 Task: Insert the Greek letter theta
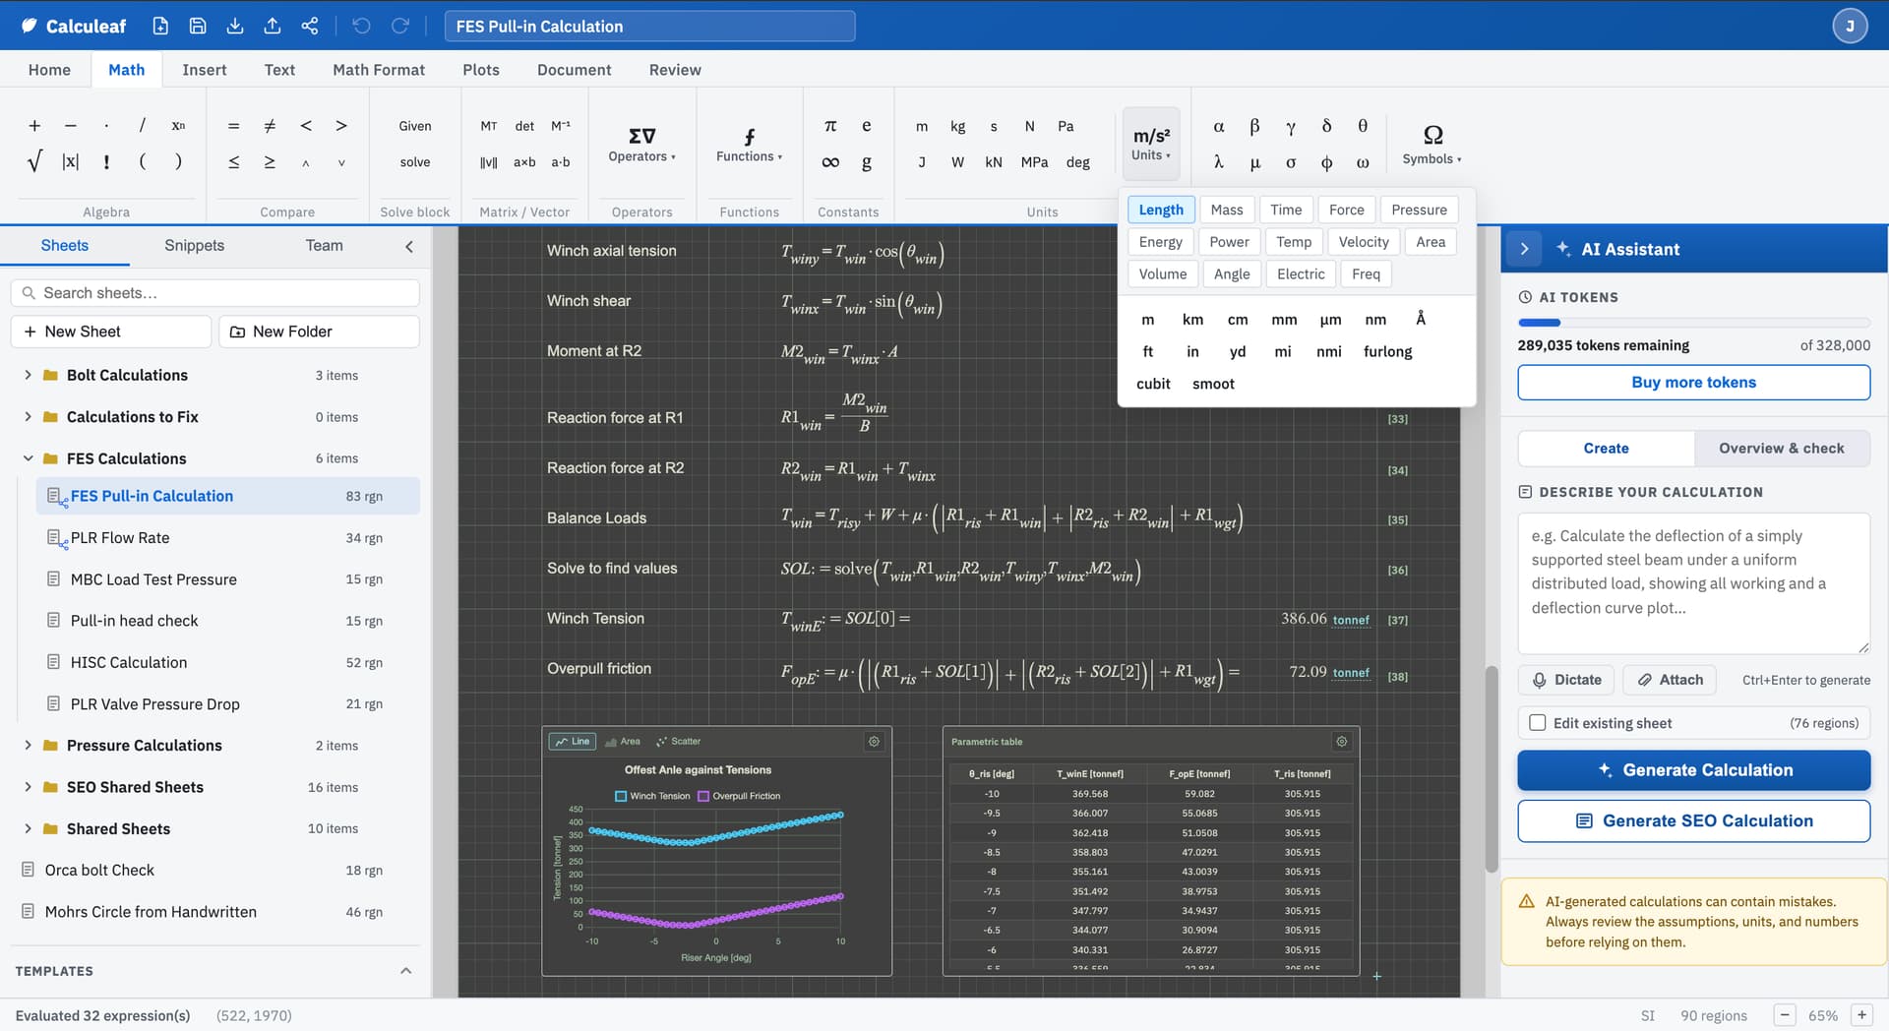1363,126
